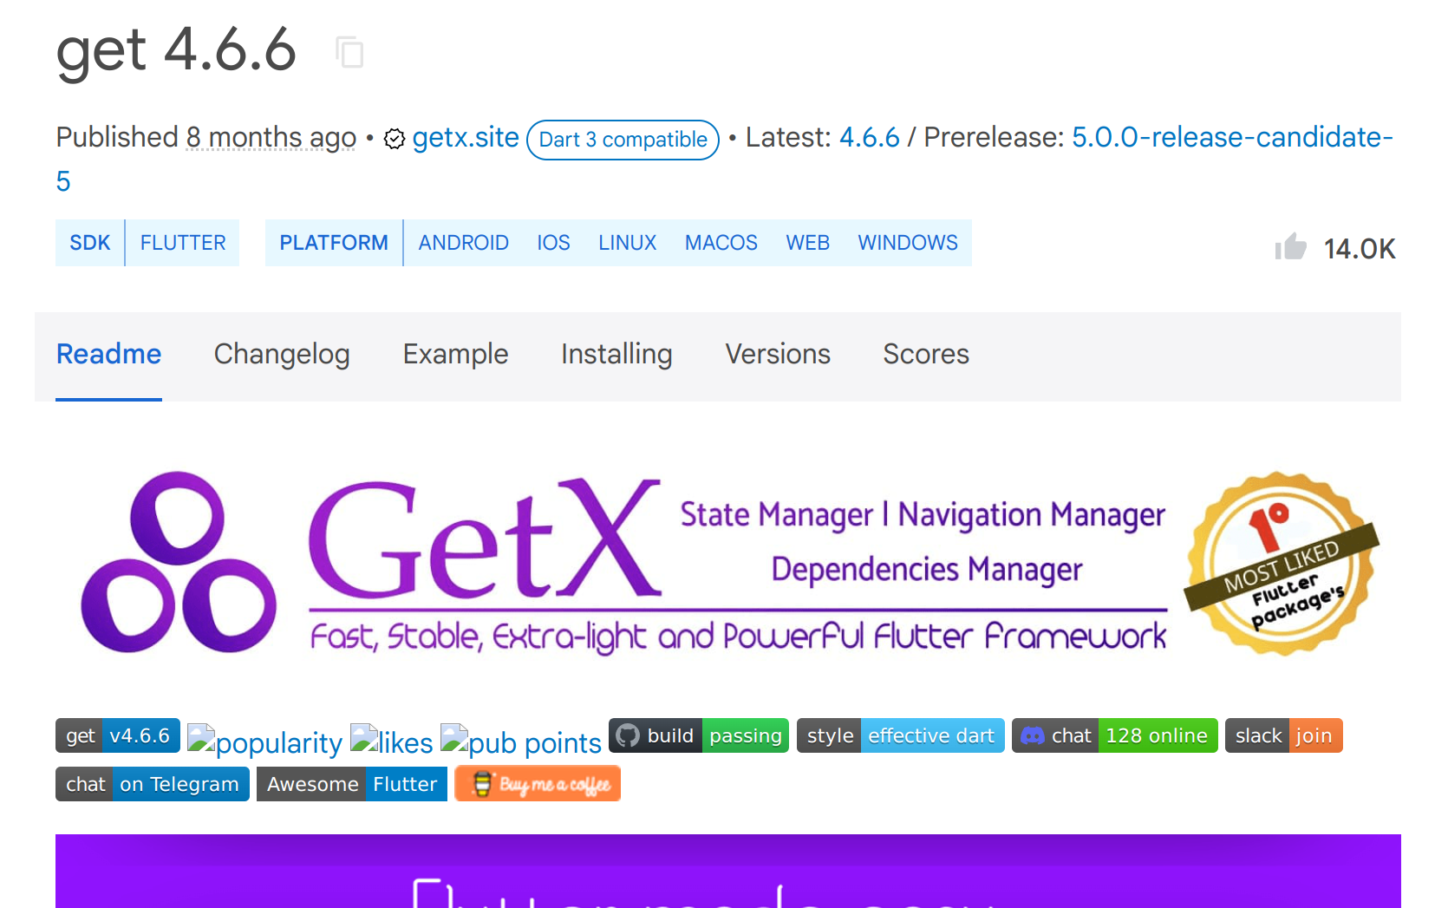Open the likes badge image

(392, 742)
